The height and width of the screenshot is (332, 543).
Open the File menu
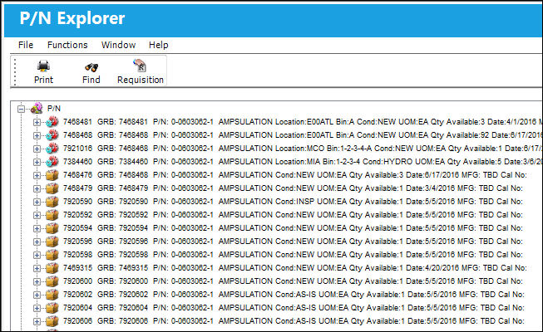click(x=26, y=45)
